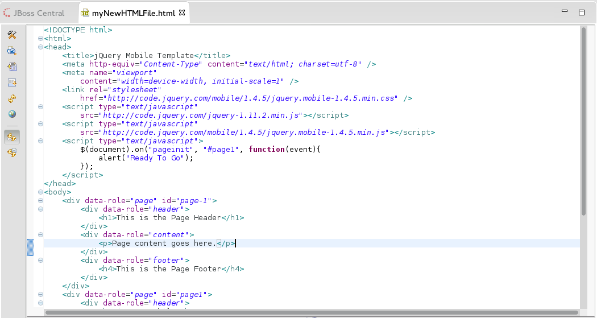The height and width of the screenshot is (318, 597).
Task: Click the closing </script> tag line
Action: [x=82, y=175]
